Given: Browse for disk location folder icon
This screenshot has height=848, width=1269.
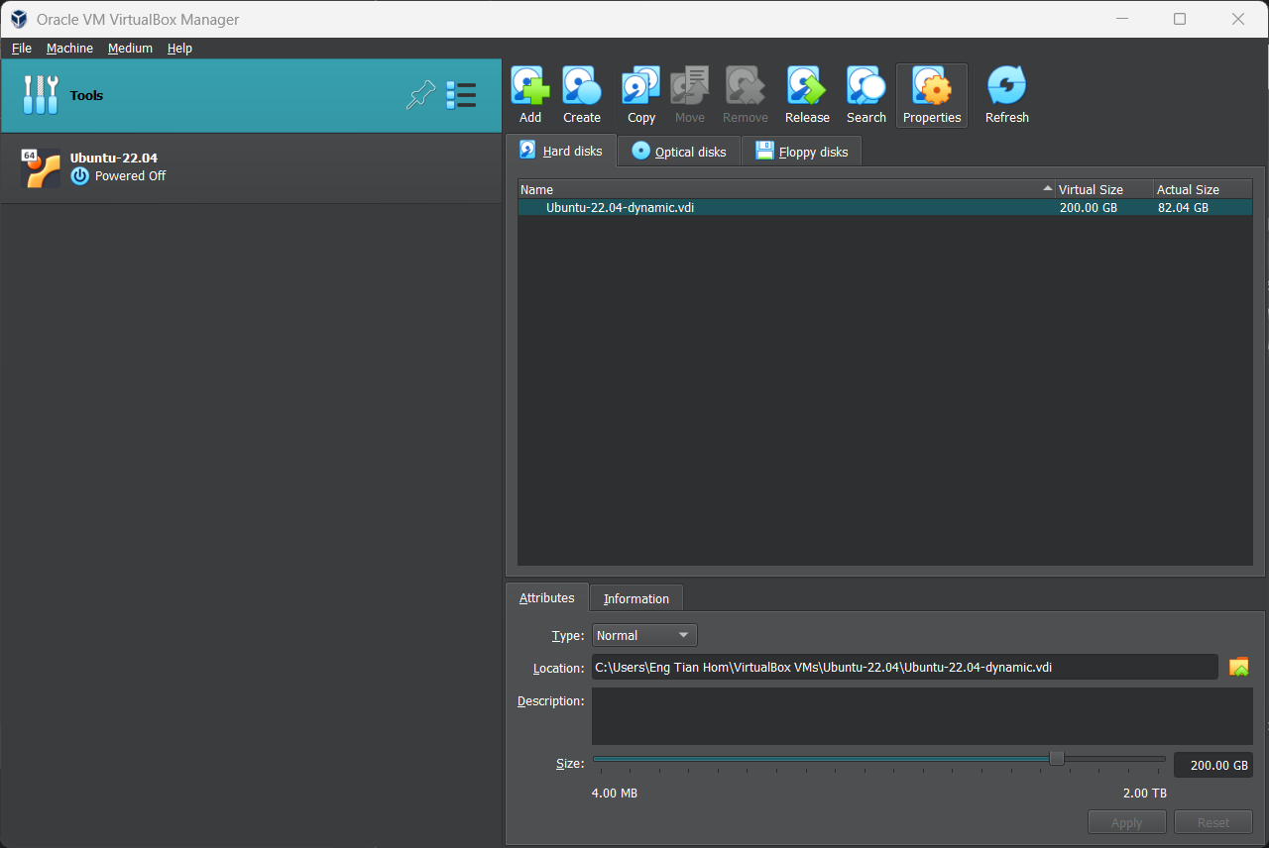Looking at the screenshot, I should pos(1239,667).
